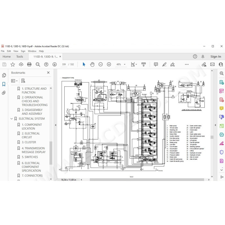
Task: Activate the Hand pan tool
Action: click(x=92, y=64)
